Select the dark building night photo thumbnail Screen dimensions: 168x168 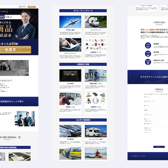click(x=70, y=76)
